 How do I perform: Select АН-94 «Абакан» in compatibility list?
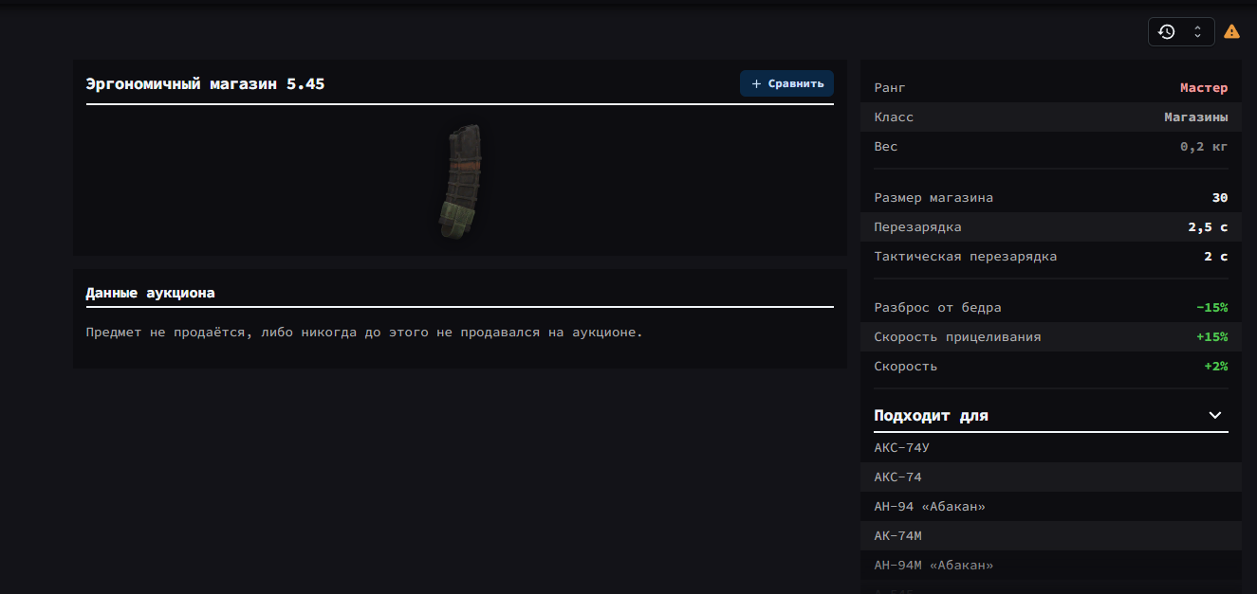(x=930, y=507)
